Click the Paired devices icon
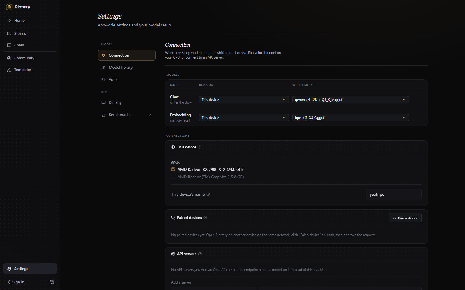 (173, 218)
